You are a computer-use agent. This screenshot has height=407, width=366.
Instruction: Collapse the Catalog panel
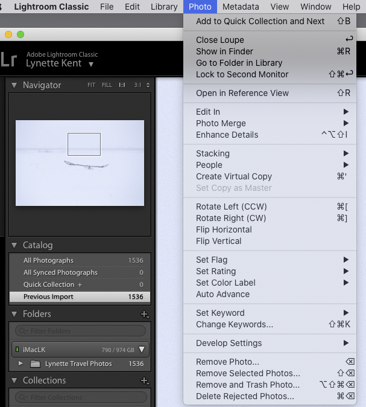point(14,245)
